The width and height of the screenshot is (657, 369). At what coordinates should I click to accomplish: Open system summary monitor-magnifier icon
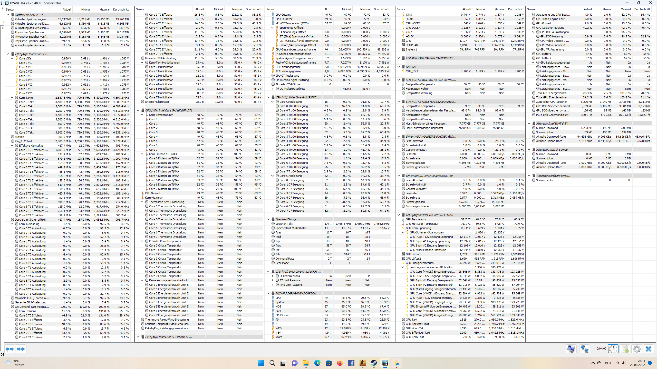point(571,349)
